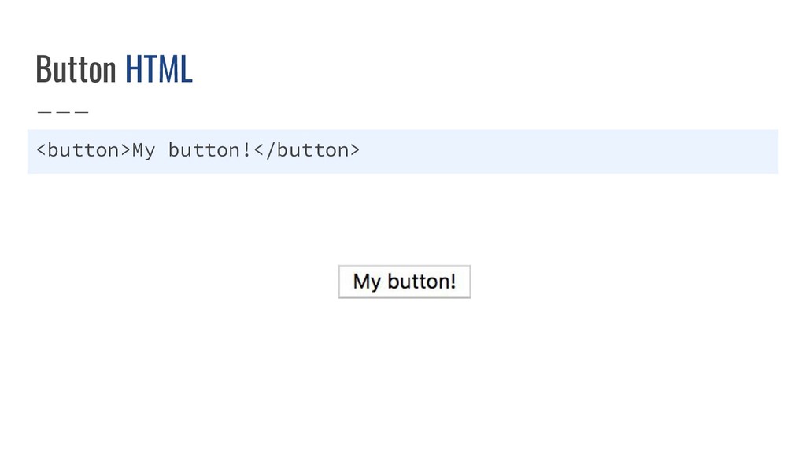The height and width of the screenshot is (453, 806).
Task: Click "button!" text between the code tags
Action: tap(209, 150)
